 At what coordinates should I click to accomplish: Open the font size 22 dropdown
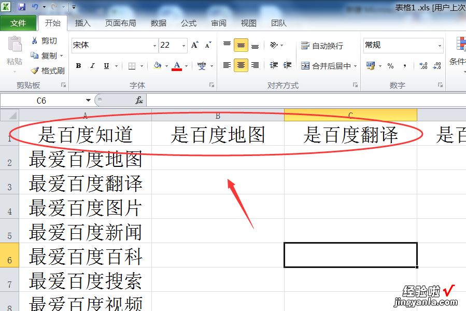tap(183, 46)
